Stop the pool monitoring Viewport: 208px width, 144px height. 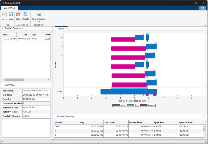pyautogui.click(x=18, y=16)
